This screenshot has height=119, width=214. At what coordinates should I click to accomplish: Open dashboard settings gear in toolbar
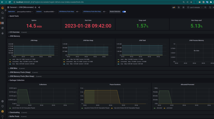point(184,8)
